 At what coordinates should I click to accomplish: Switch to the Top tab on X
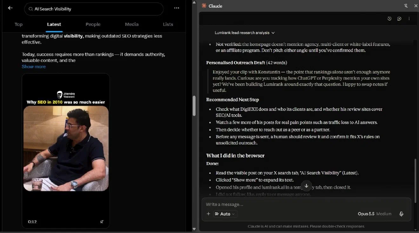click(x=19, y=24)
